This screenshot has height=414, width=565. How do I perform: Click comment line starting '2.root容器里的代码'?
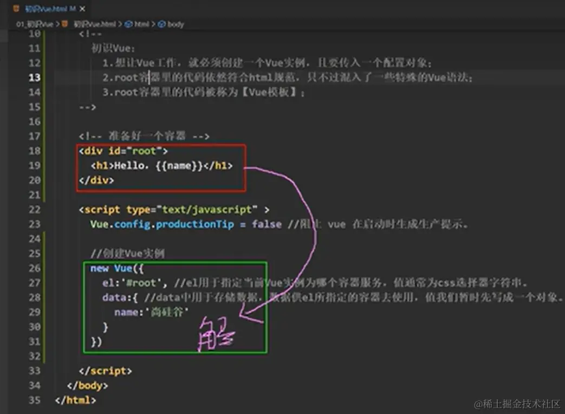(x=288, y=77)
